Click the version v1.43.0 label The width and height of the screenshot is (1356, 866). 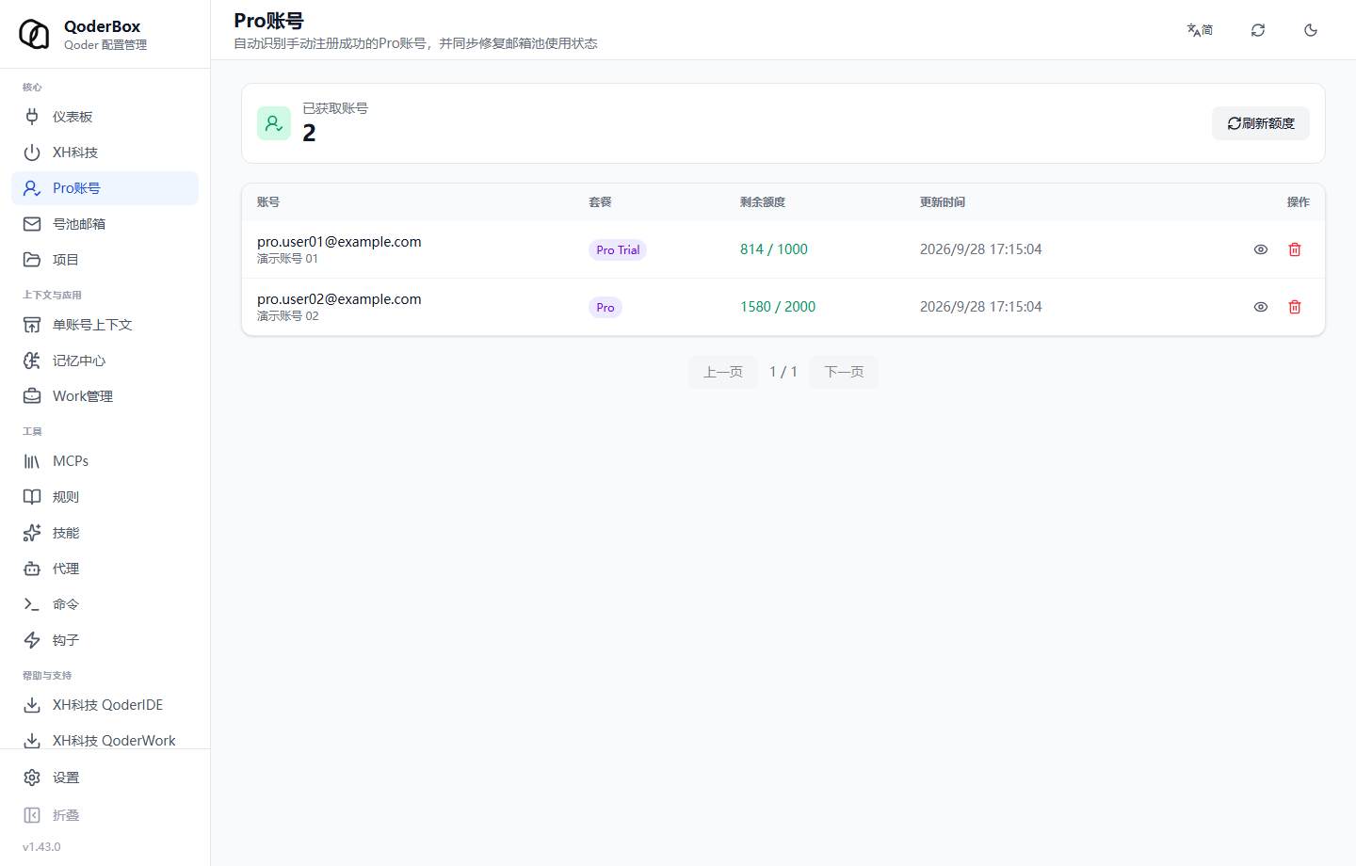(41, 847)
